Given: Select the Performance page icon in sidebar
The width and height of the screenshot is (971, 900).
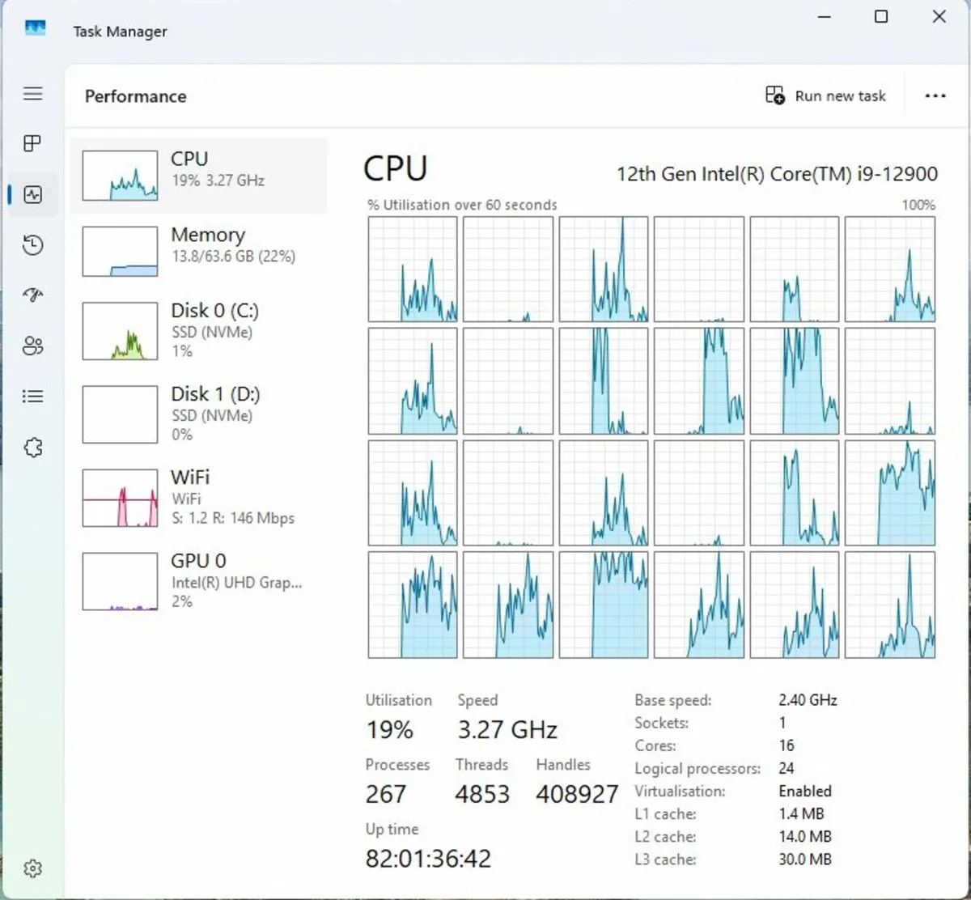Looking at the screenshot, I should click(x=33, y=194).
